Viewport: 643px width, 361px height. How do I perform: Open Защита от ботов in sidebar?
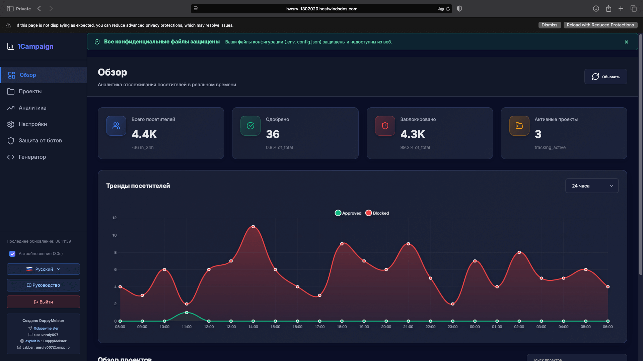point(40,141)
